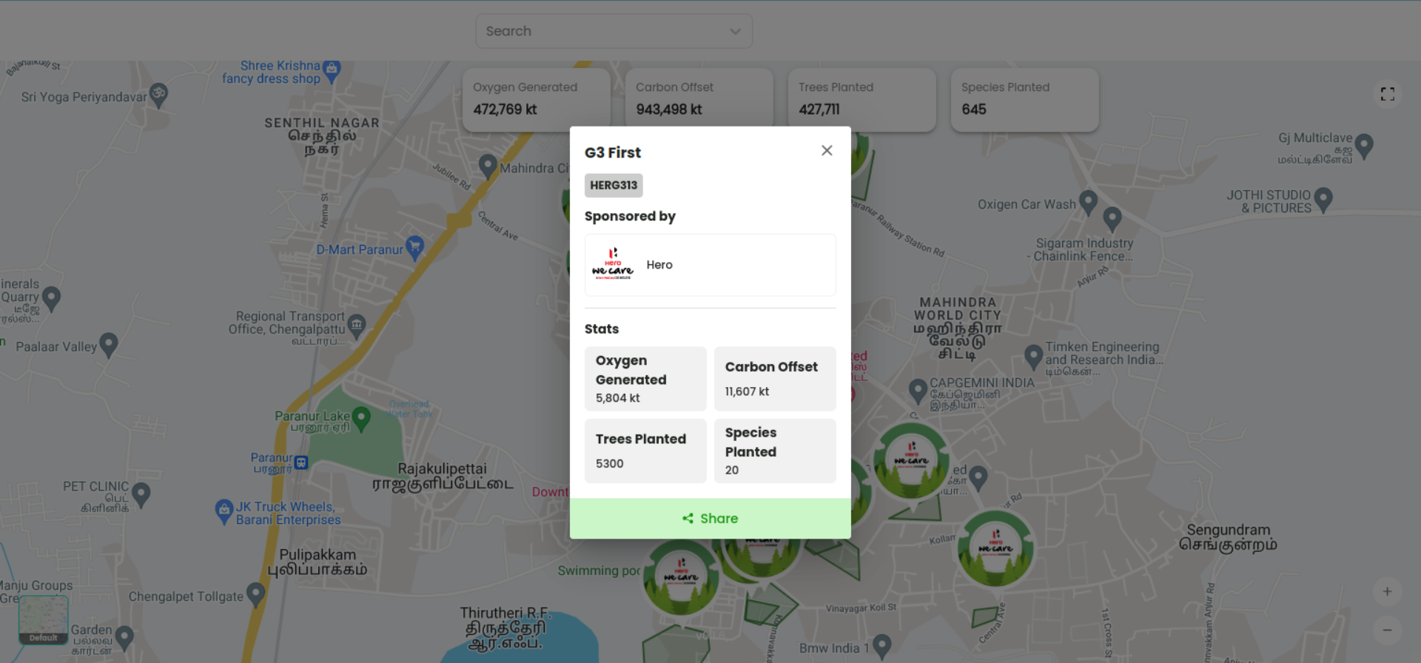Click the Carbon Offset stat in popup
The height and width of the screenshot is (663, 1421).
pos(774,379)
